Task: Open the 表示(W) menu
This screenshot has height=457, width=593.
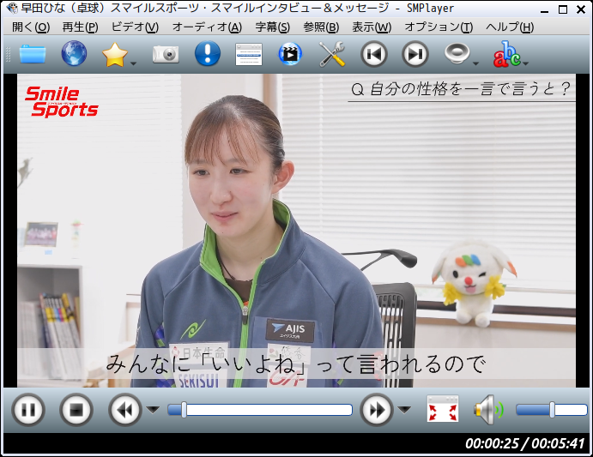Action: [x=372, y=27]
